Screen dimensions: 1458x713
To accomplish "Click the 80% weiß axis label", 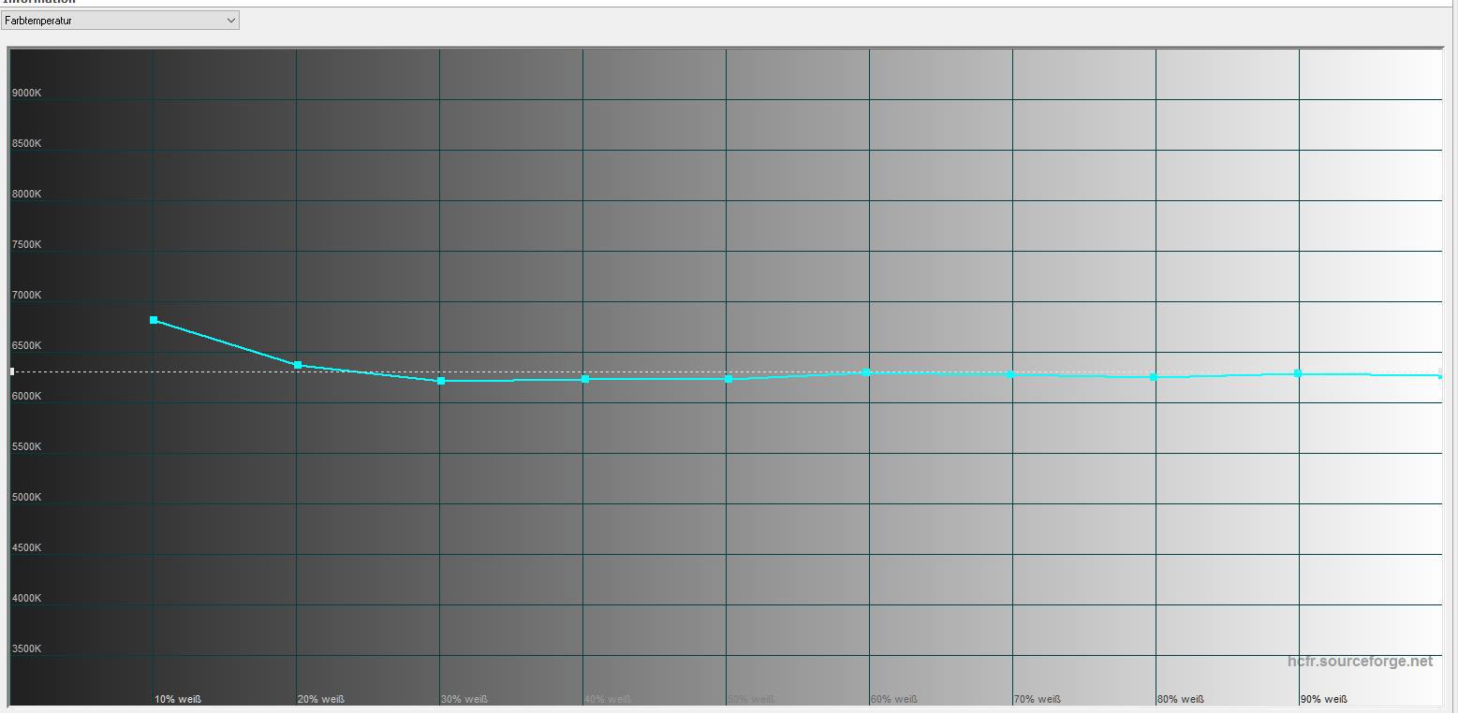I will pos(1181,700).
